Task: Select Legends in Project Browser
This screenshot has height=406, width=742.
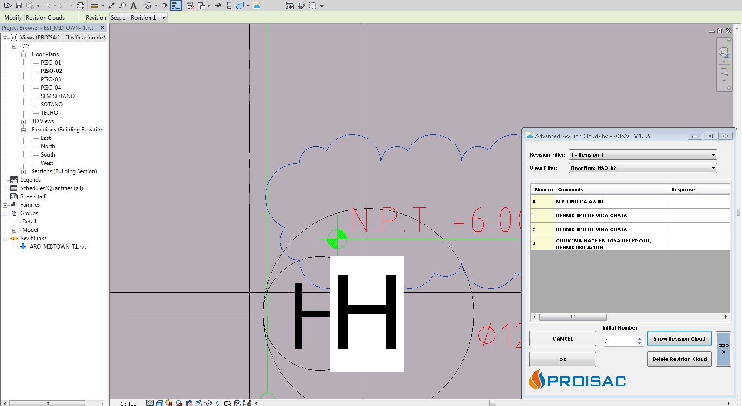Action: [31, 180]
